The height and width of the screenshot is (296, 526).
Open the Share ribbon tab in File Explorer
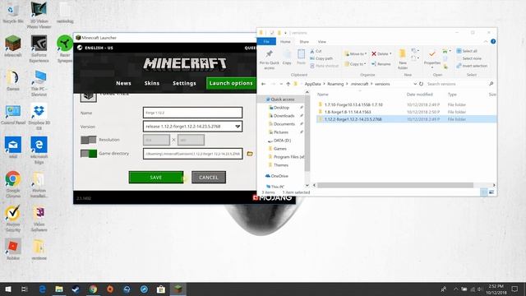tap(304, 42)
